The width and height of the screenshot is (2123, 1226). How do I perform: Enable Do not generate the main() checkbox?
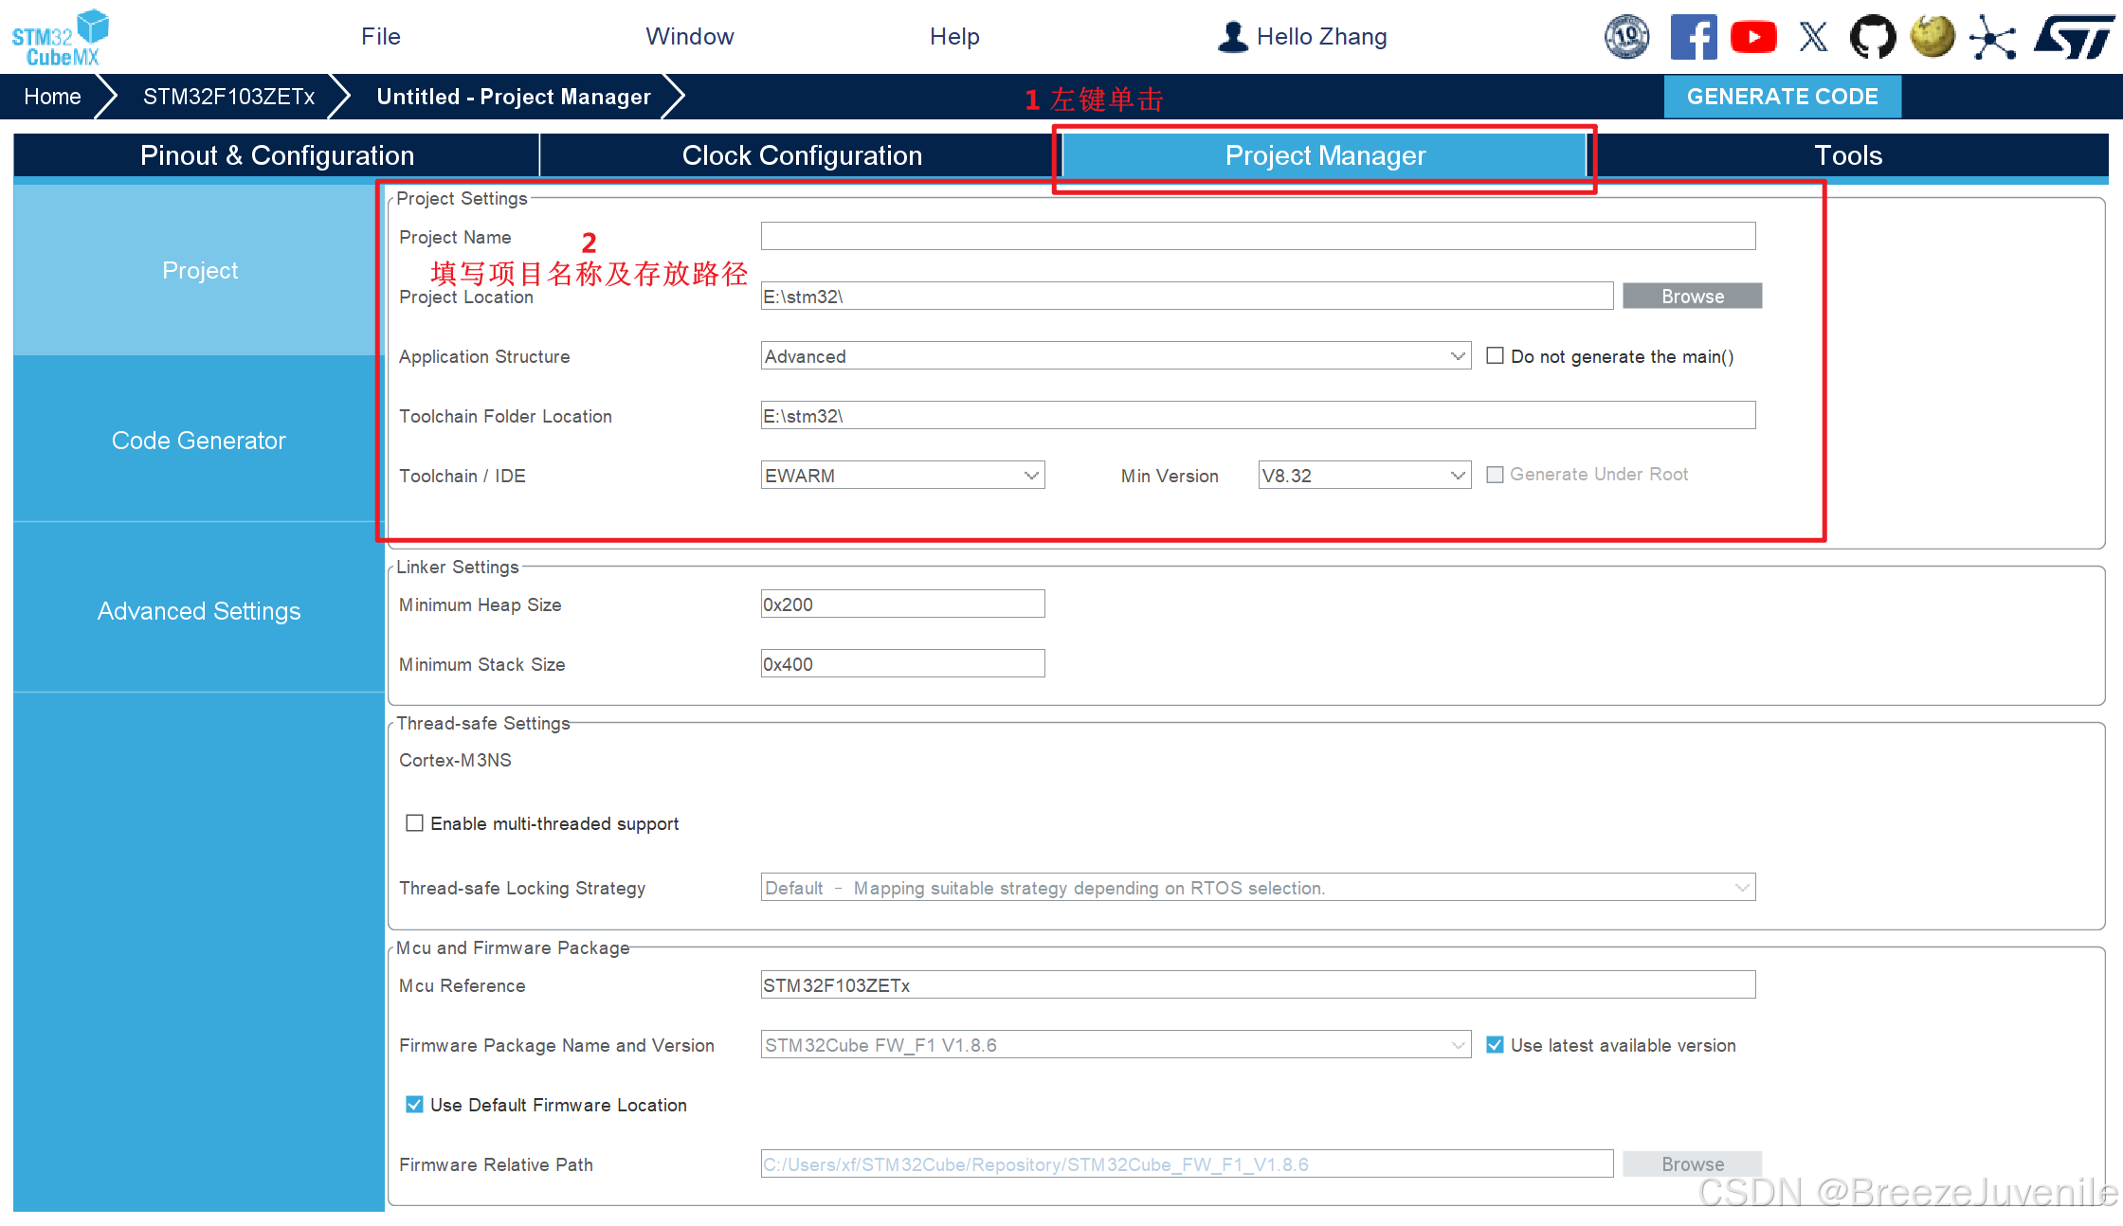[1495, 356]
